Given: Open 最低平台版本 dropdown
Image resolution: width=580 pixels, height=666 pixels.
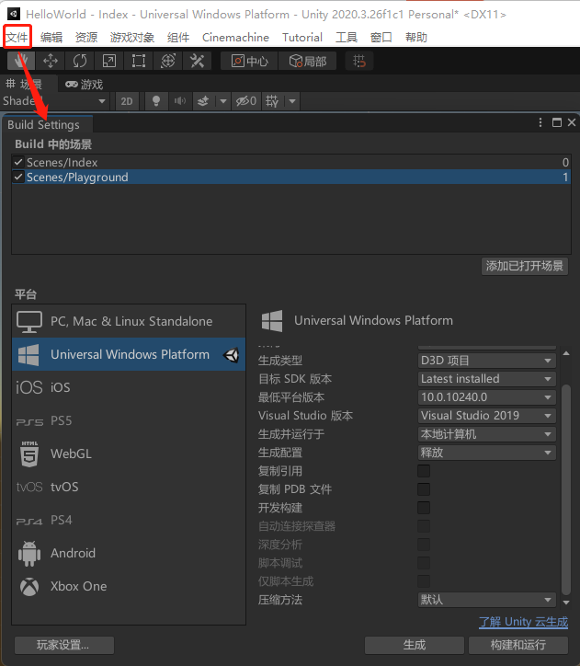Looking at the screenshot, I should click(x=486, y=397).
